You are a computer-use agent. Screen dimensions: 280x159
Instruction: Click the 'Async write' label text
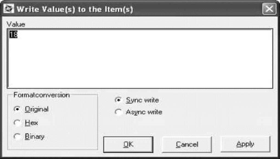click(x=144, y=112)
